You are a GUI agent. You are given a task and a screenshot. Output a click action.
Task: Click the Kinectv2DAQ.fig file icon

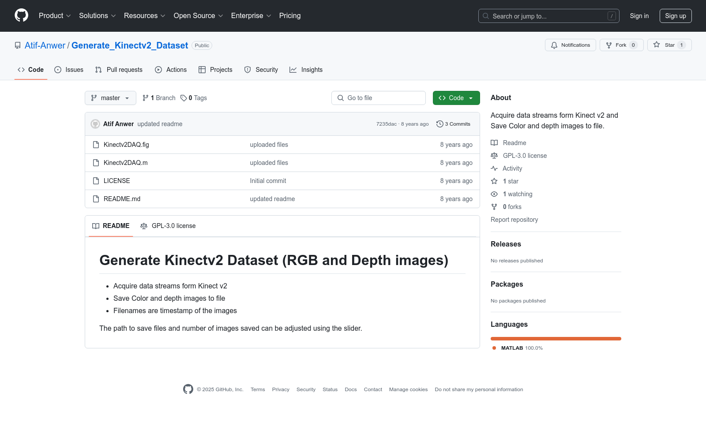96,145
